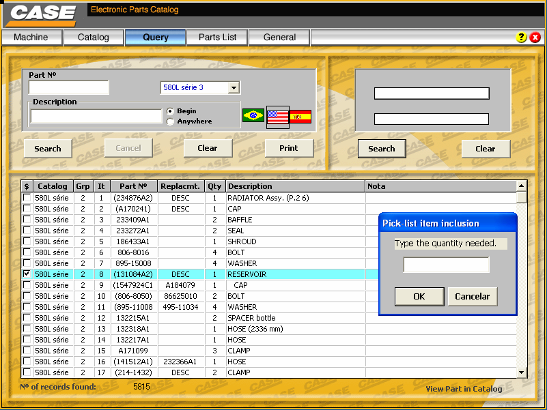Viewport: 547px width, 410px height.
Task: Open the General tab
Action: [x=279, y=38]
